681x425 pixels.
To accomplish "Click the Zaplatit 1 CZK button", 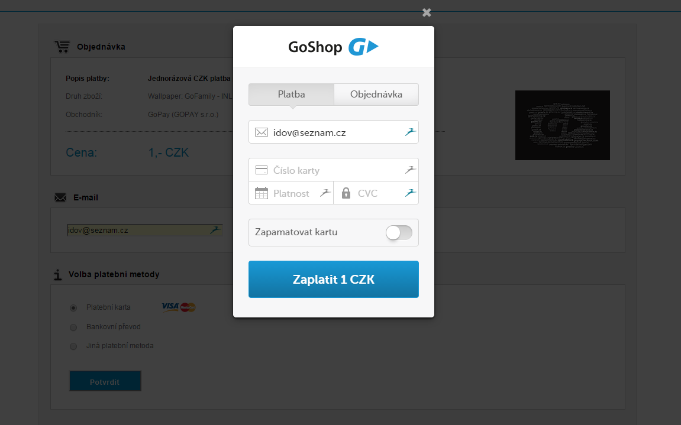I will [334, 279].
